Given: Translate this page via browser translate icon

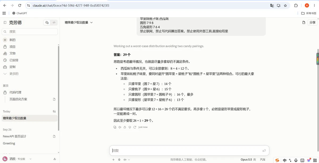Looking at the screenshot, I should point(272,5).
